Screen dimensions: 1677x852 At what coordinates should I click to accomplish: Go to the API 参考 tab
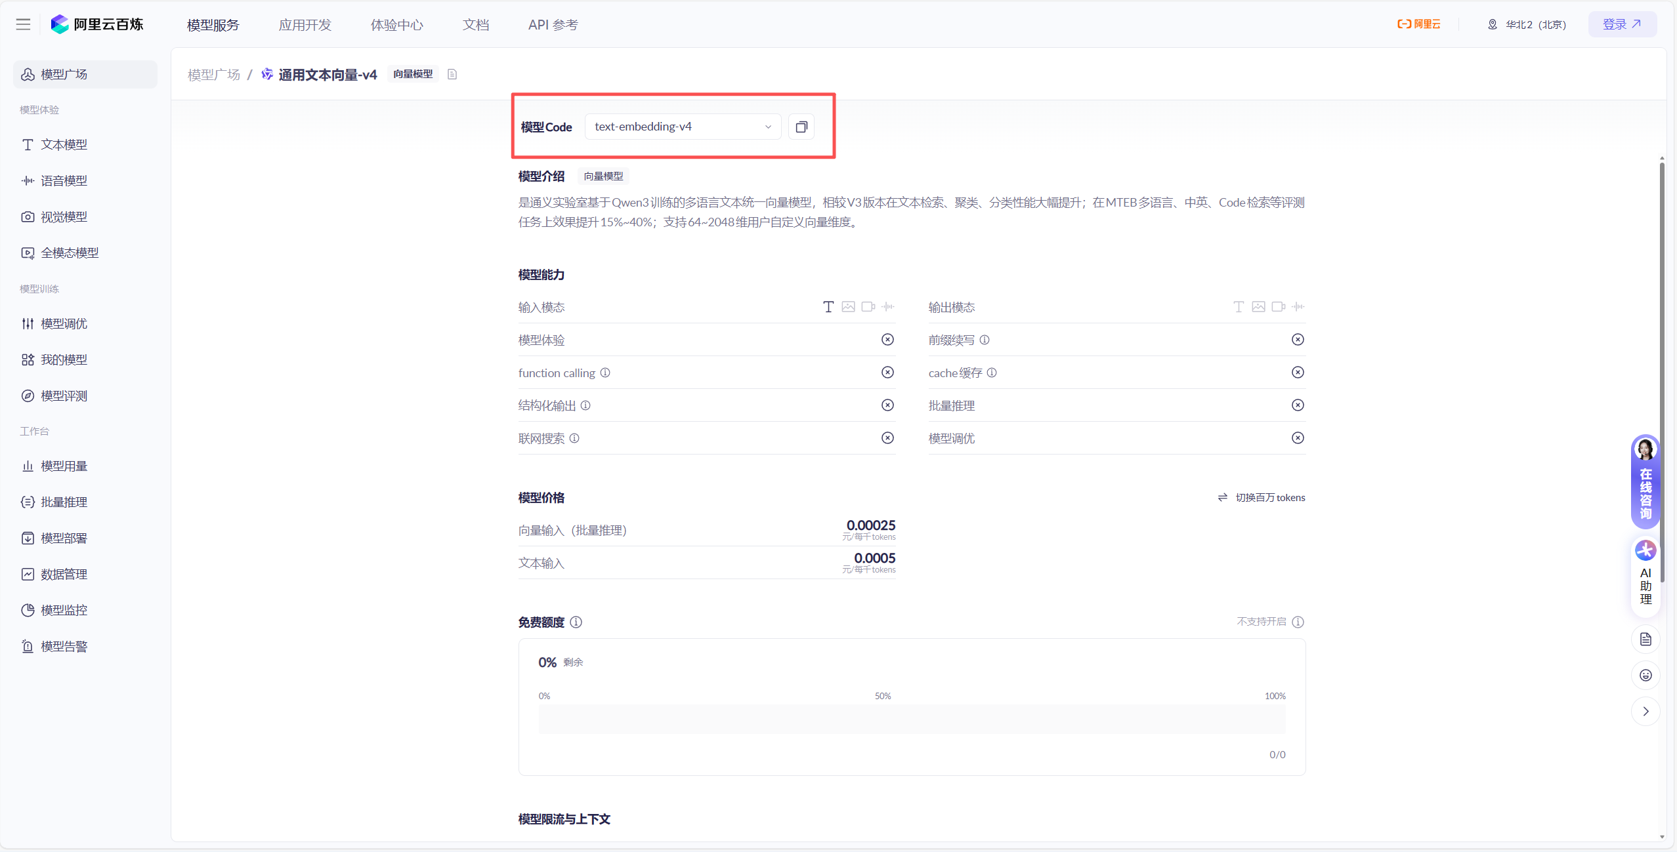[553, 25]
